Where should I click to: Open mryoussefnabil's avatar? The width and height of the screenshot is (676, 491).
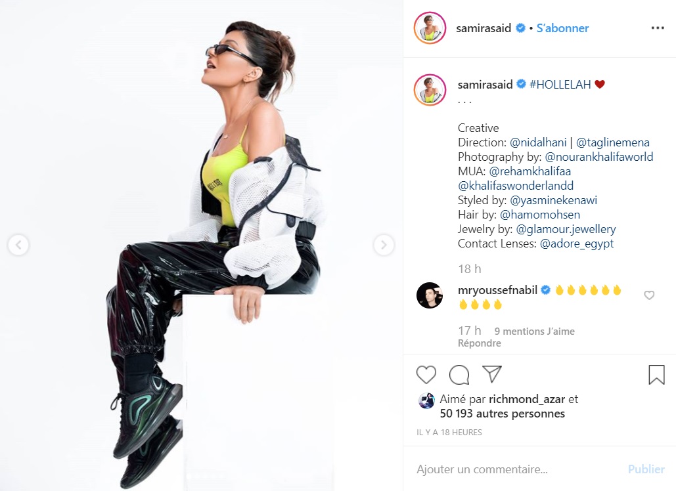tap(430, 295)
